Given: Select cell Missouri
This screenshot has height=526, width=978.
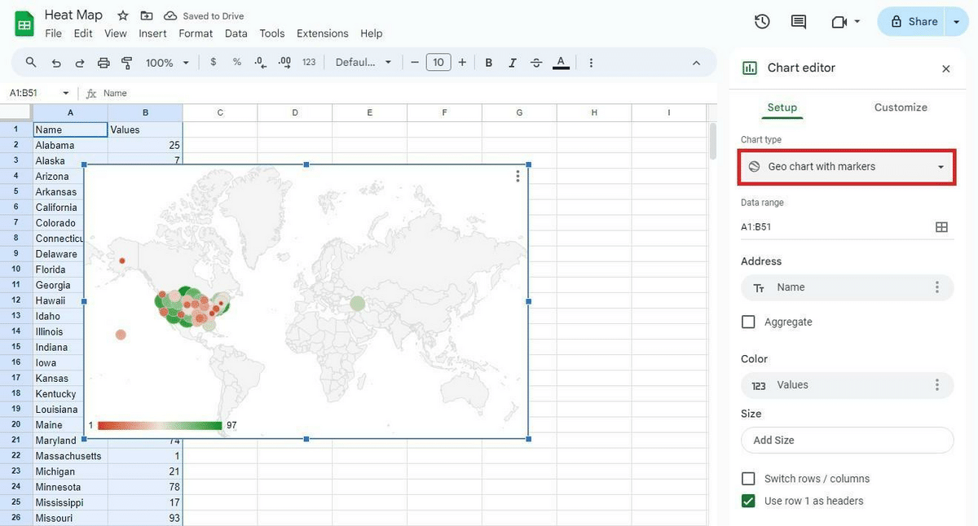Looking at the screenshot, I should (70, 518).
